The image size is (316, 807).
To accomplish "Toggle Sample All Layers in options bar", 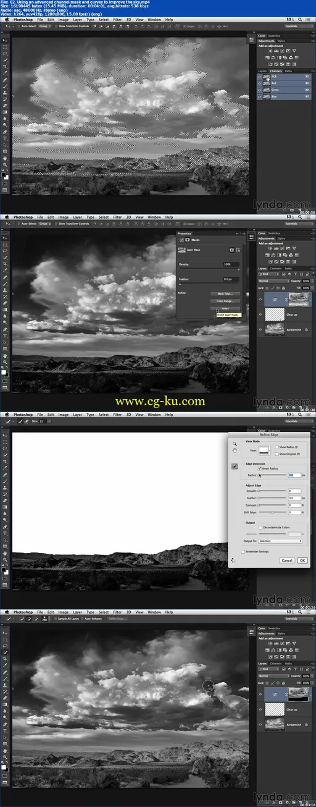I will (x=56, y=619).
